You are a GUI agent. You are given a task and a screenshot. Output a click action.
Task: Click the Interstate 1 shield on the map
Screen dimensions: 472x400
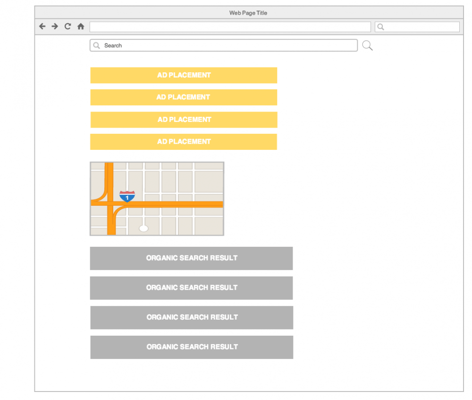pos(127,196)
